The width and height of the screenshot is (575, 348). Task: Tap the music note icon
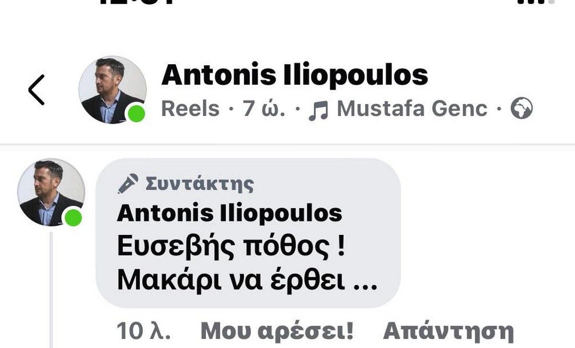click(318, 110)
